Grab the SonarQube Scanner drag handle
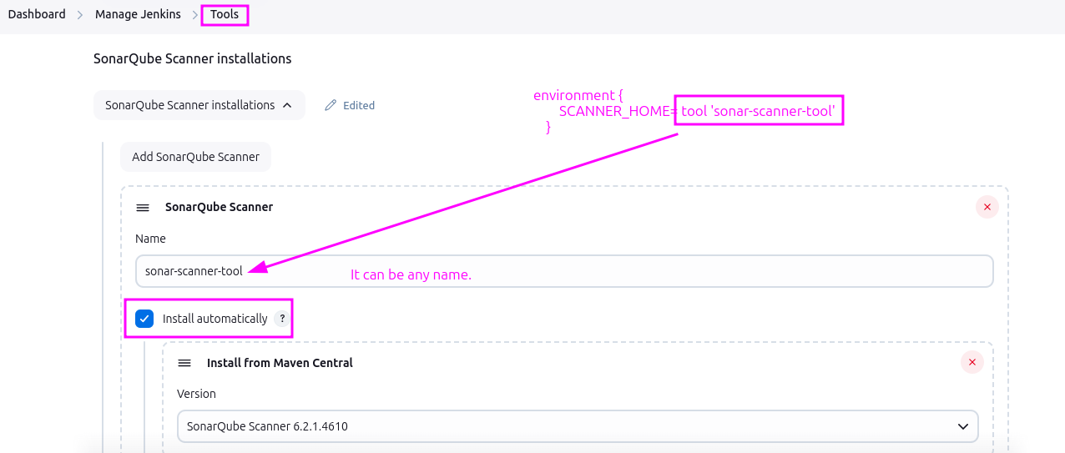Image resolution: width=1065 pixels, height=453 pixels. pyautogui.click(x=143, y=208)
